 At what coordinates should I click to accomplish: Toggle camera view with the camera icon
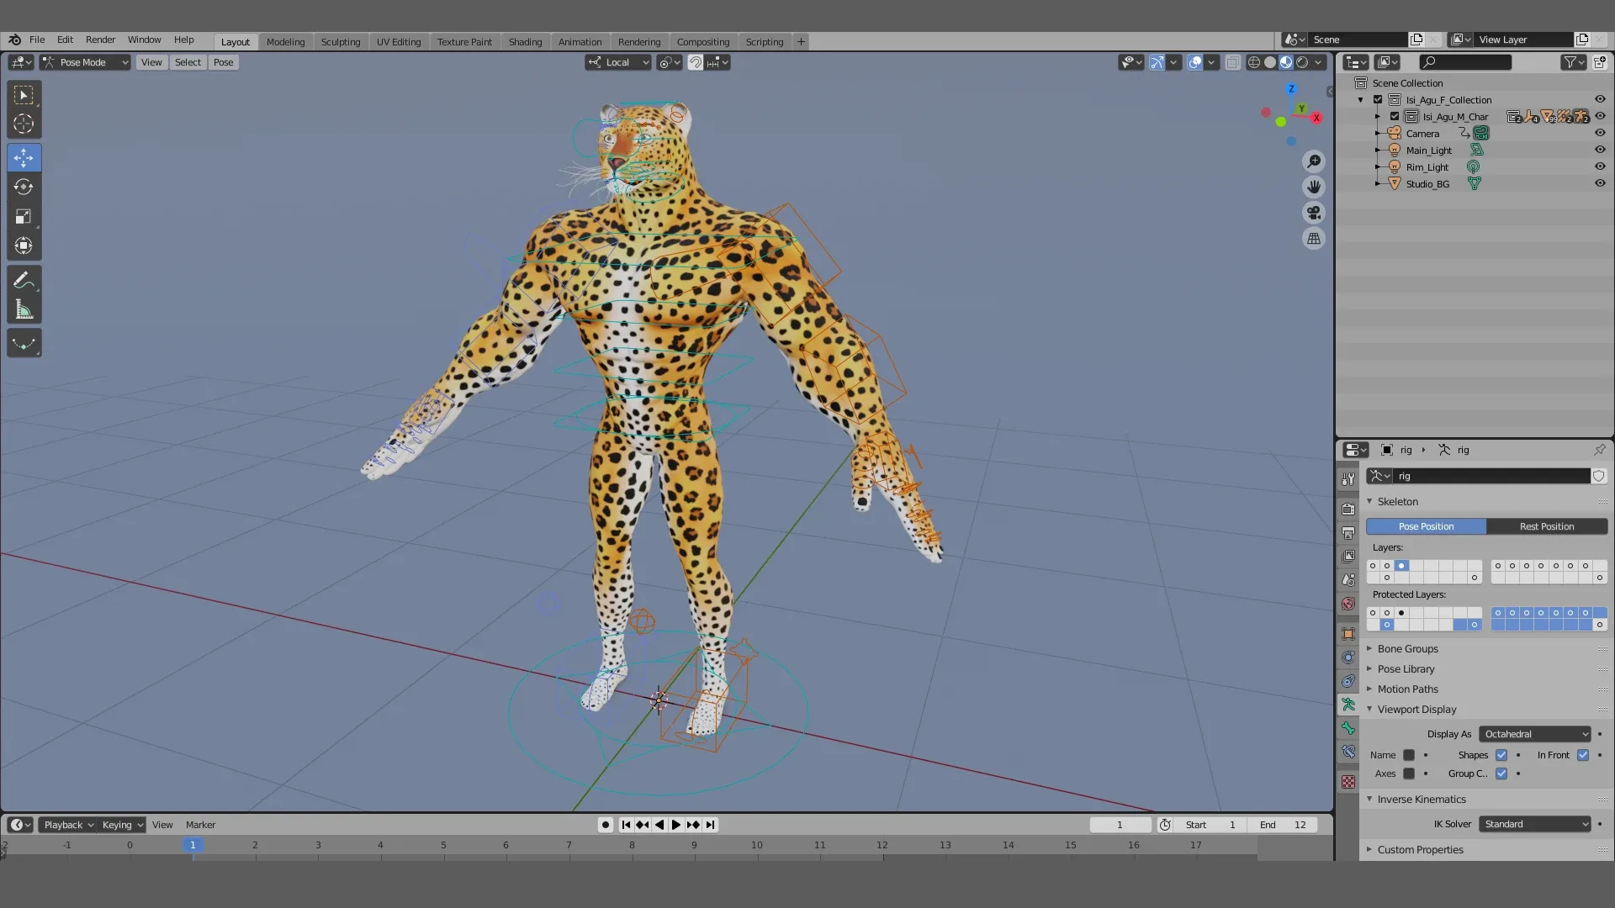(1314, 213)
